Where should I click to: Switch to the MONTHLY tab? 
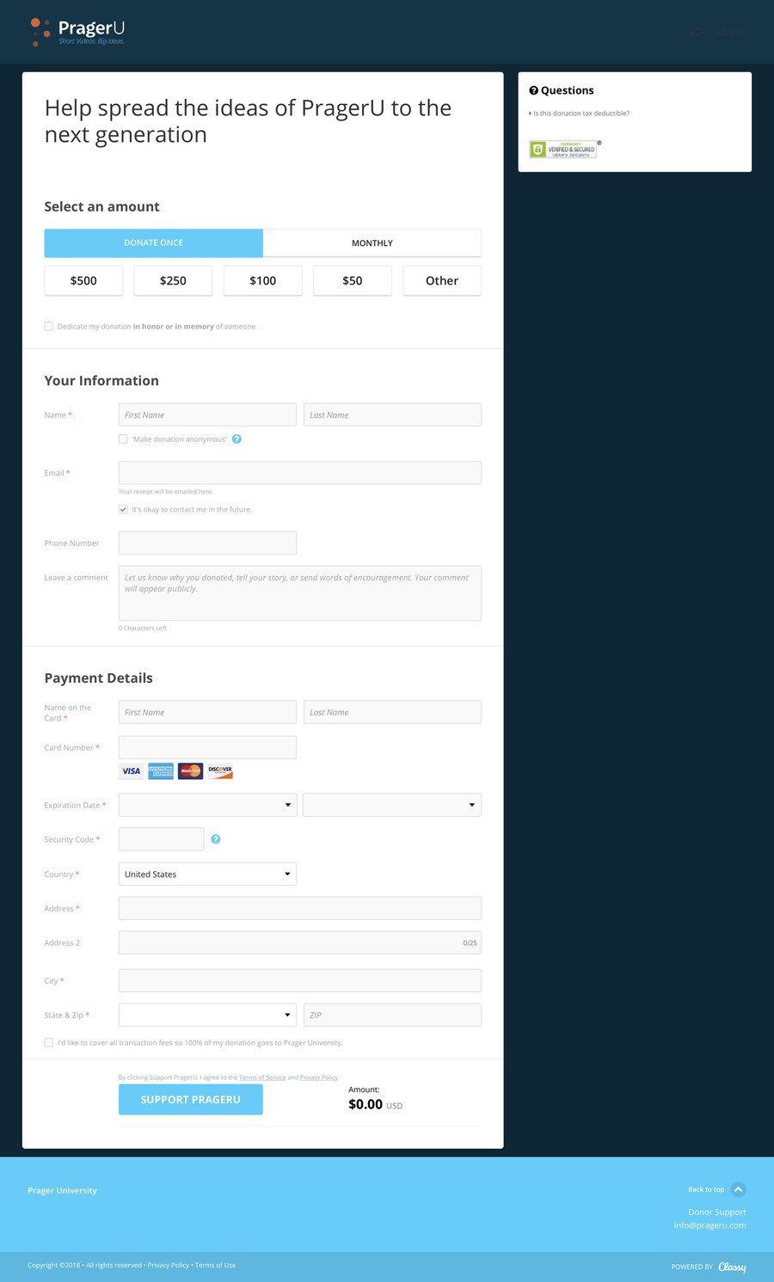[x=372, y=242]
